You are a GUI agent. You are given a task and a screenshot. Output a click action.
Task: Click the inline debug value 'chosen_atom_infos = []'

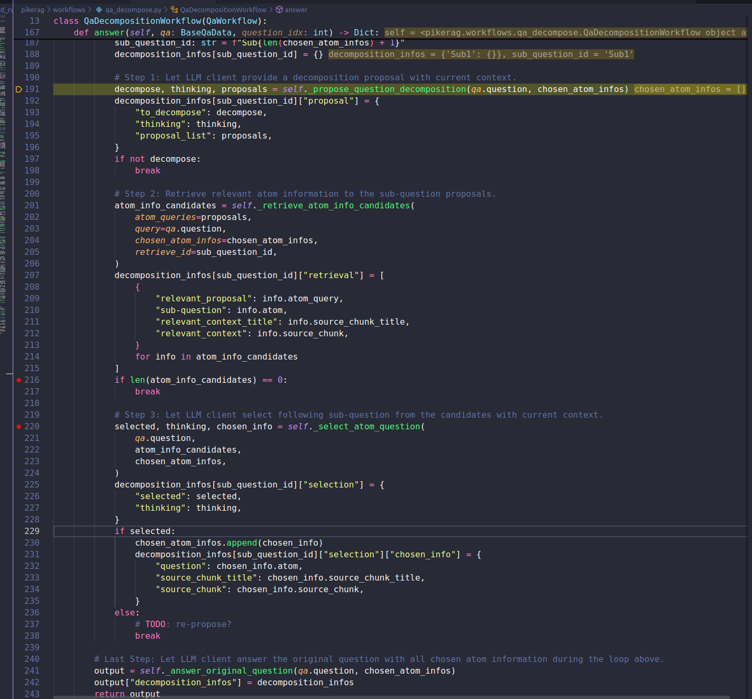coord(690,89)
